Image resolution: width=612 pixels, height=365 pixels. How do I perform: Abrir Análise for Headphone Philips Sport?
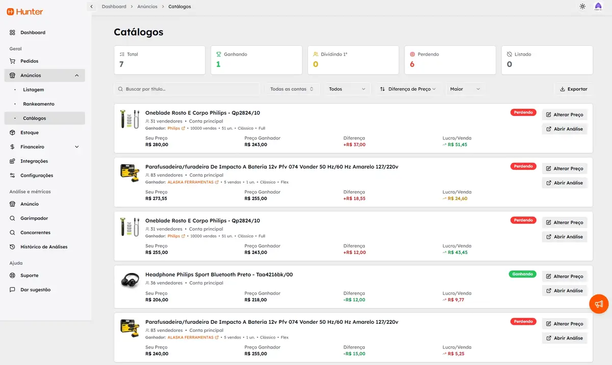tap(565, 291)
